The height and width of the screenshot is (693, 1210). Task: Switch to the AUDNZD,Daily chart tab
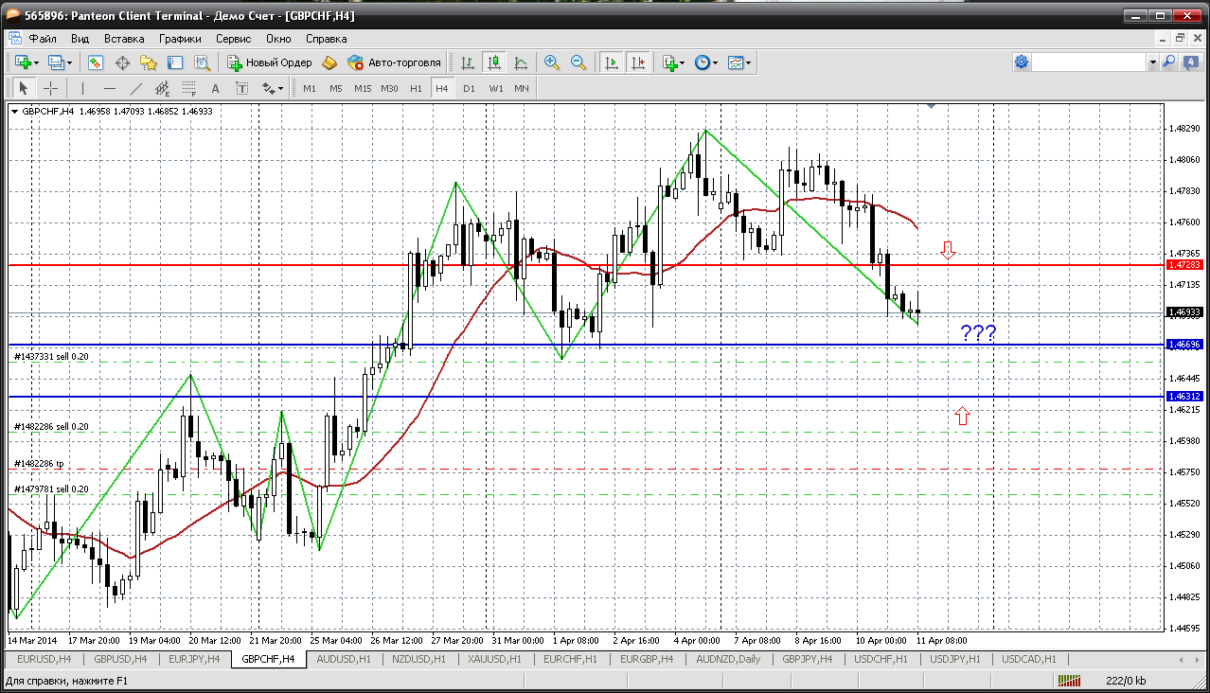(x=727, y=659)
